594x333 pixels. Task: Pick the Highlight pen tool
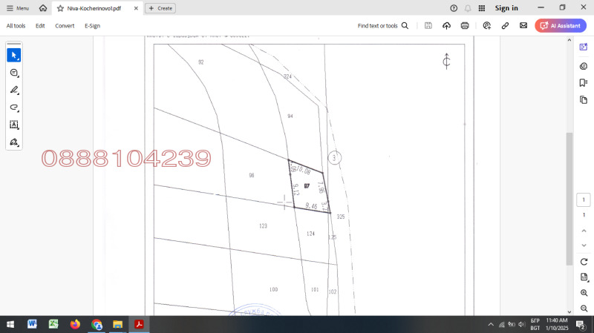(14, 90)
